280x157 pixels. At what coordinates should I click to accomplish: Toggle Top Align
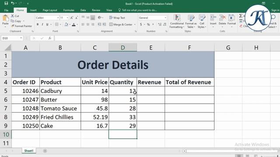83,17
